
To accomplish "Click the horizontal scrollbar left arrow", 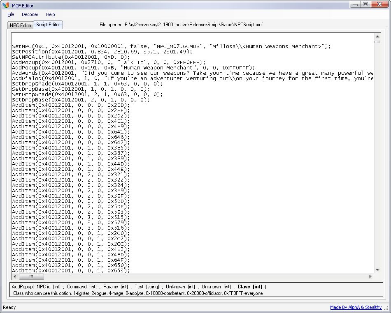I will point(14,276).
